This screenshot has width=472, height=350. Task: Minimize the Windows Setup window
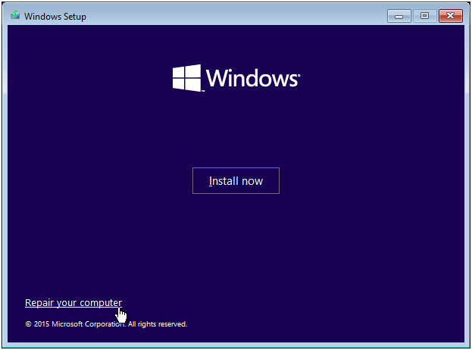tap(399, 16)
